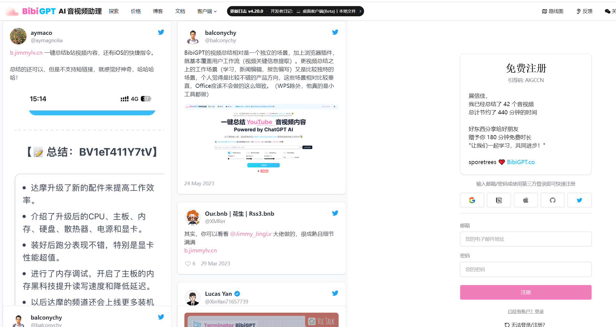The height and width of the screenshot is (327, 616).
Task: Click the refresh icon next to 无法登录/注册
Action: pos(507,325)
